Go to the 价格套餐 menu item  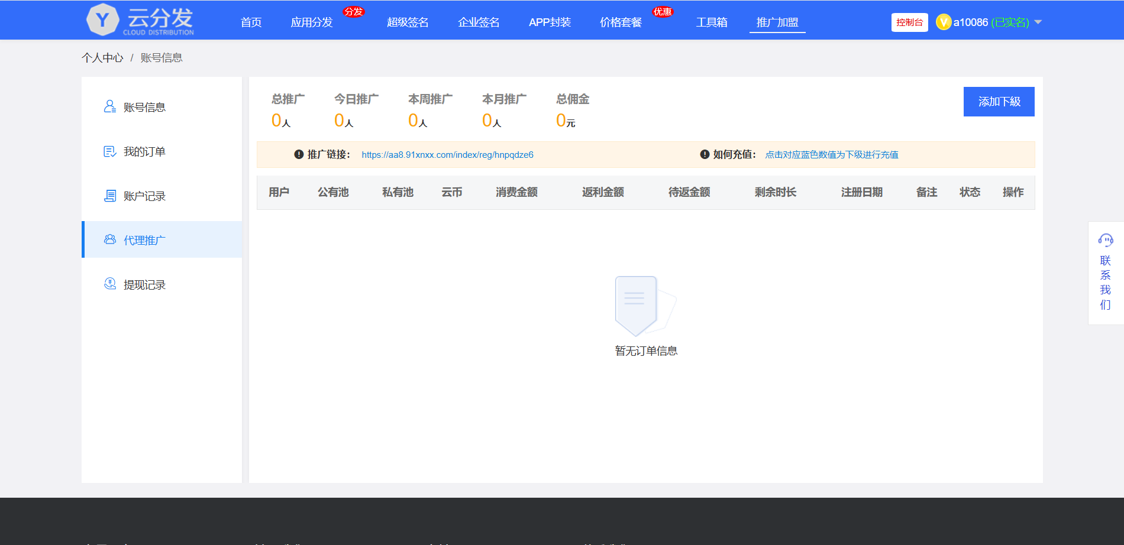(621, 22)
